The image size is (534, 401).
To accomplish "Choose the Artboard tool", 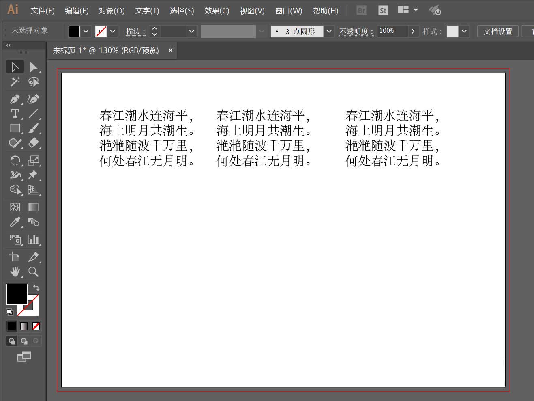I will coord(15,257).
